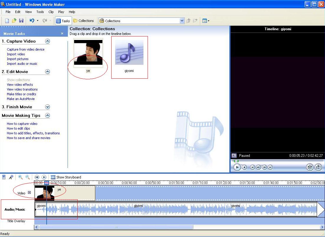Click the Set Audio Levels icon
The width and height of the screenshot is (325, 237).
click(x=4, y=177)
